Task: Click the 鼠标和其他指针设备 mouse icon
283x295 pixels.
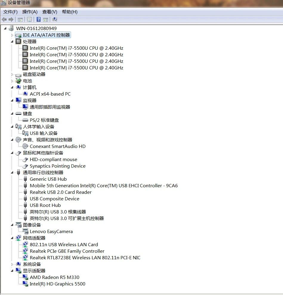Action: tap(18, 153)
